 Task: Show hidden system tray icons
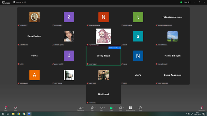(186, 114)
